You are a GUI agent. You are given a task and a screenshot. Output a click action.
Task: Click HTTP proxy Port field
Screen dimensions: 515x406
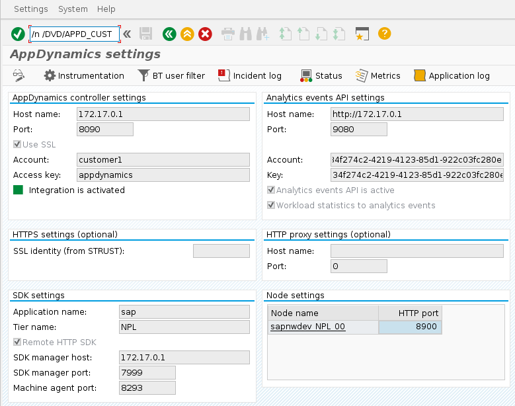point(359,266)
